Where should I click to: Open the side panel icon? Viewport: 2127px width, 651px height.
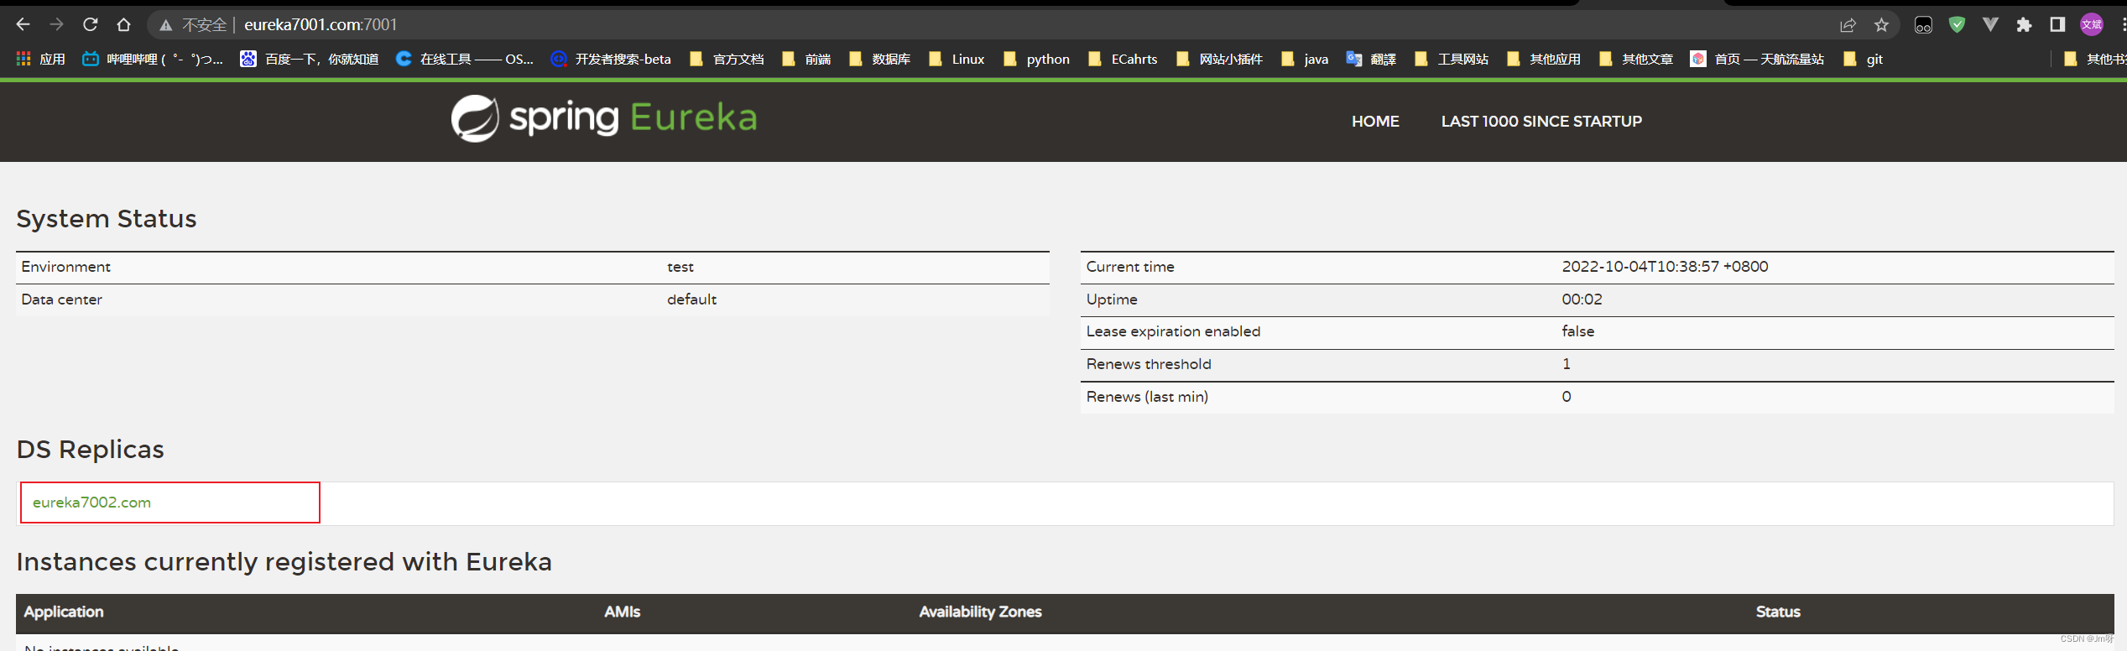pyautogui.click(x=2057, y=24)
